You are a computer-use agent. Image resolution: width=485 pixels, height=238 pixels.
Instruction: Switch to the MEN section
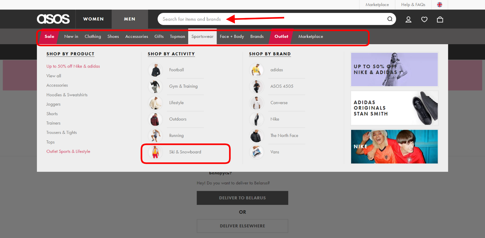pos(130,19)
